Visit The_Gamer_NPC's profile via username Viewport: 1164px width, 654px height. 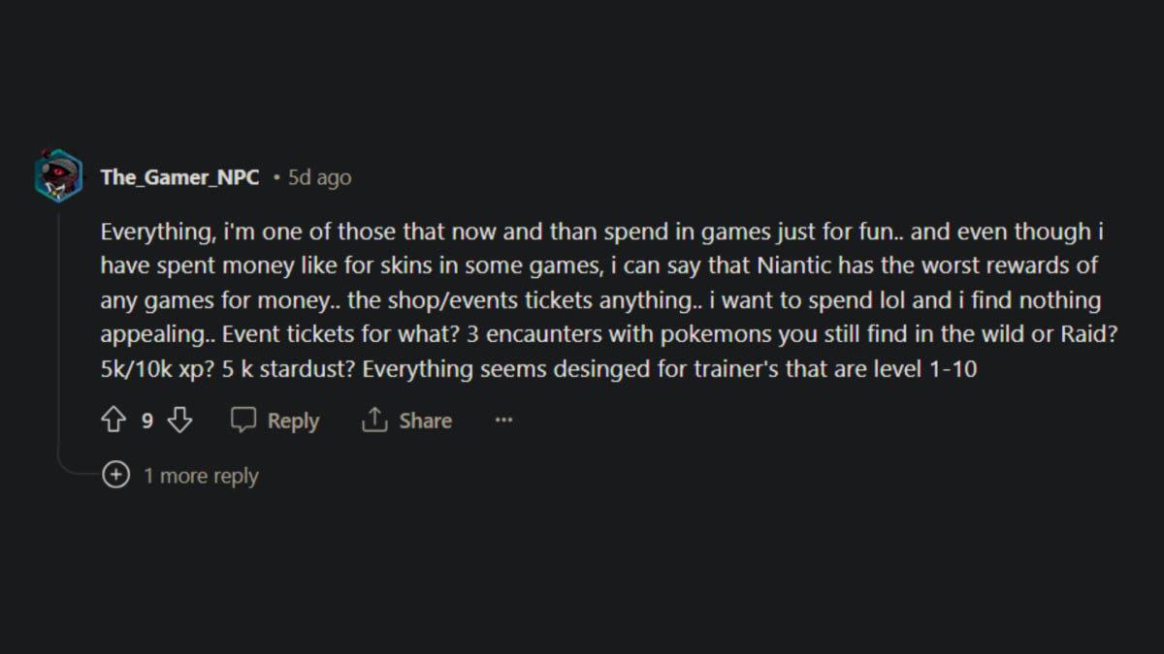click(x=179, y=177)
